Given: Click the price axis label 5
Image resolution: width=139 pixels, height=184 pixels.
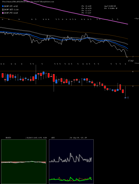Looking at the screenshot, I should (133, 86).
